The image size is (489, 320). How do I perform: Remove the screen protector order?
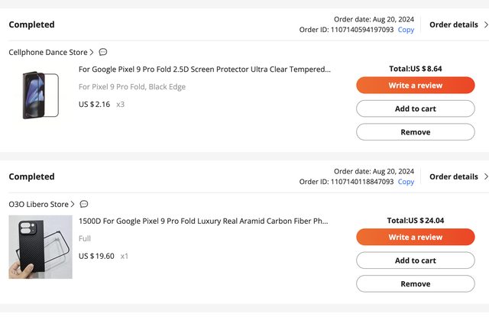[415, 132]
